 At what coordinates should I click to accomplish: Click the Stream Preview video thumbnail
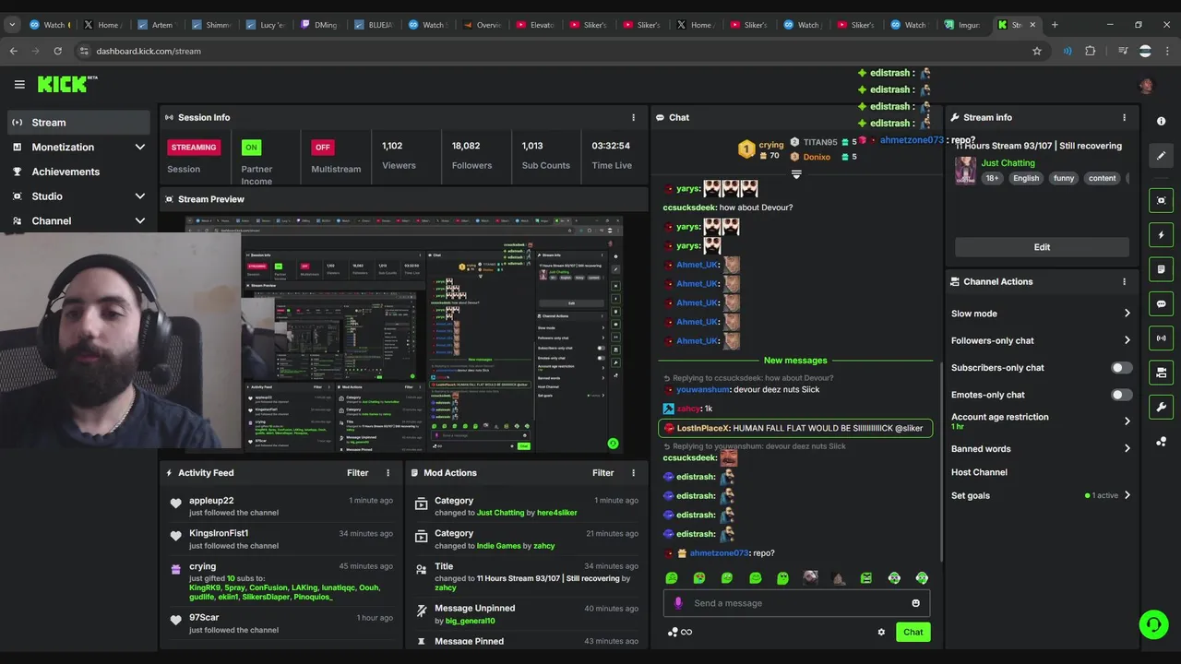coord(404,336)
